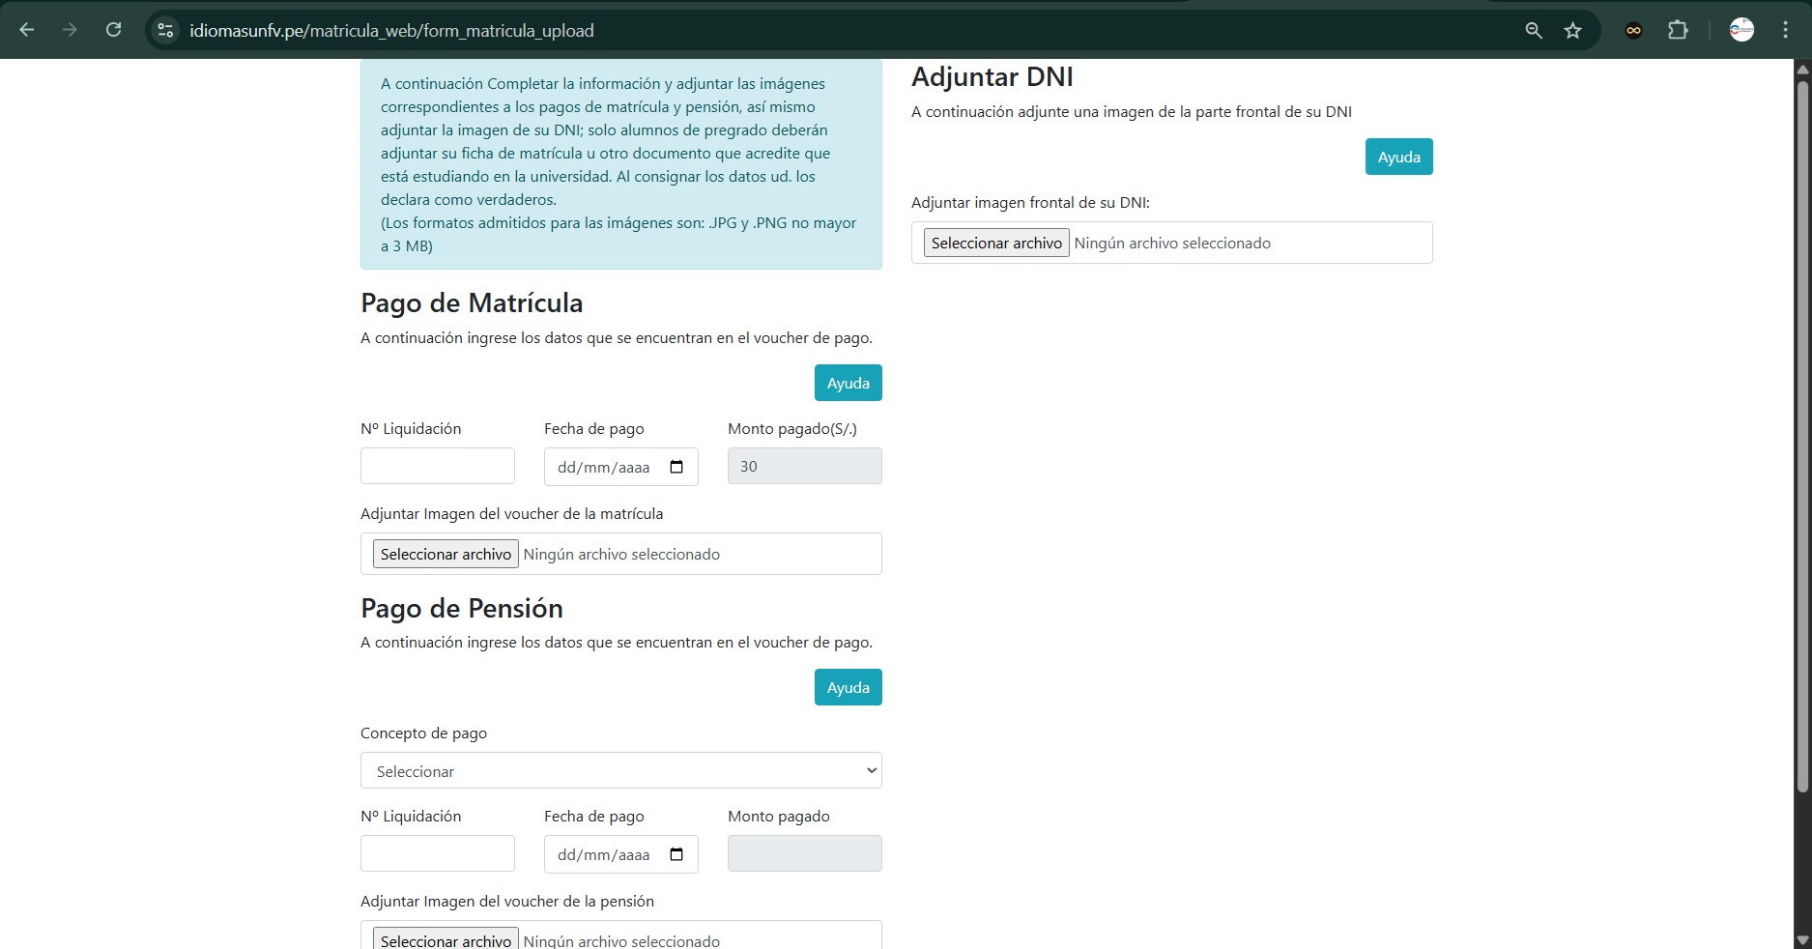Click Ayuda next to Adjuntar DNI
This screenshot has width=1812, height=949.
click(x=1397, y=156)
